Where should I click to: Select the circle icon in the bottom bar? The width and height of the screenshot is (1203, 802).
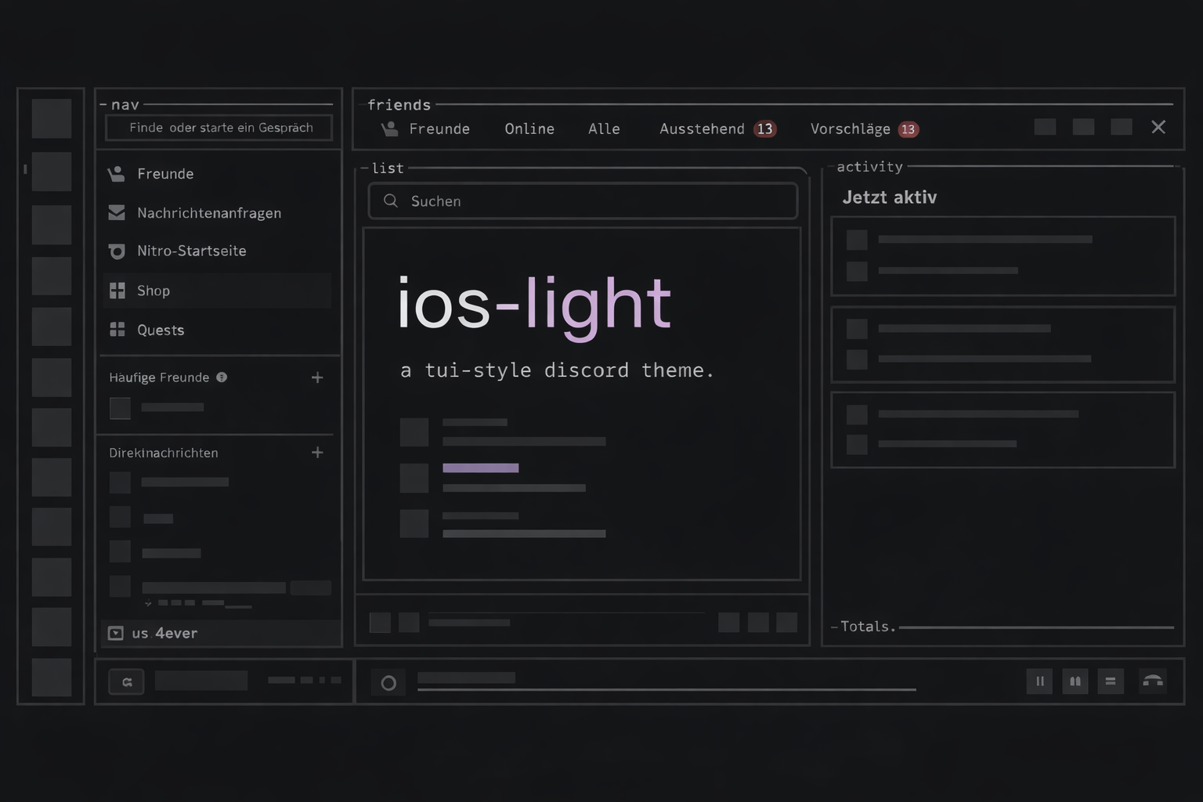click(x=388, y=683)
